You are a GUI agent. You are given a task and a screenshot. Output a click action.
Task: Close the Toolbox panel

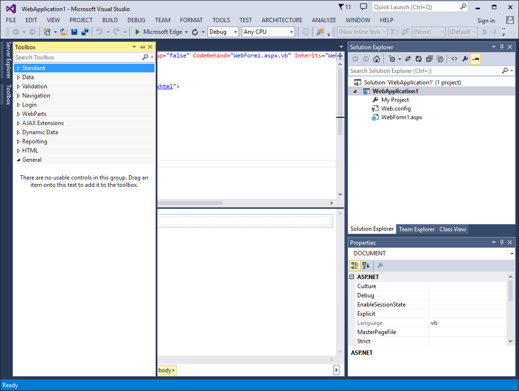(x=150, y=47)
